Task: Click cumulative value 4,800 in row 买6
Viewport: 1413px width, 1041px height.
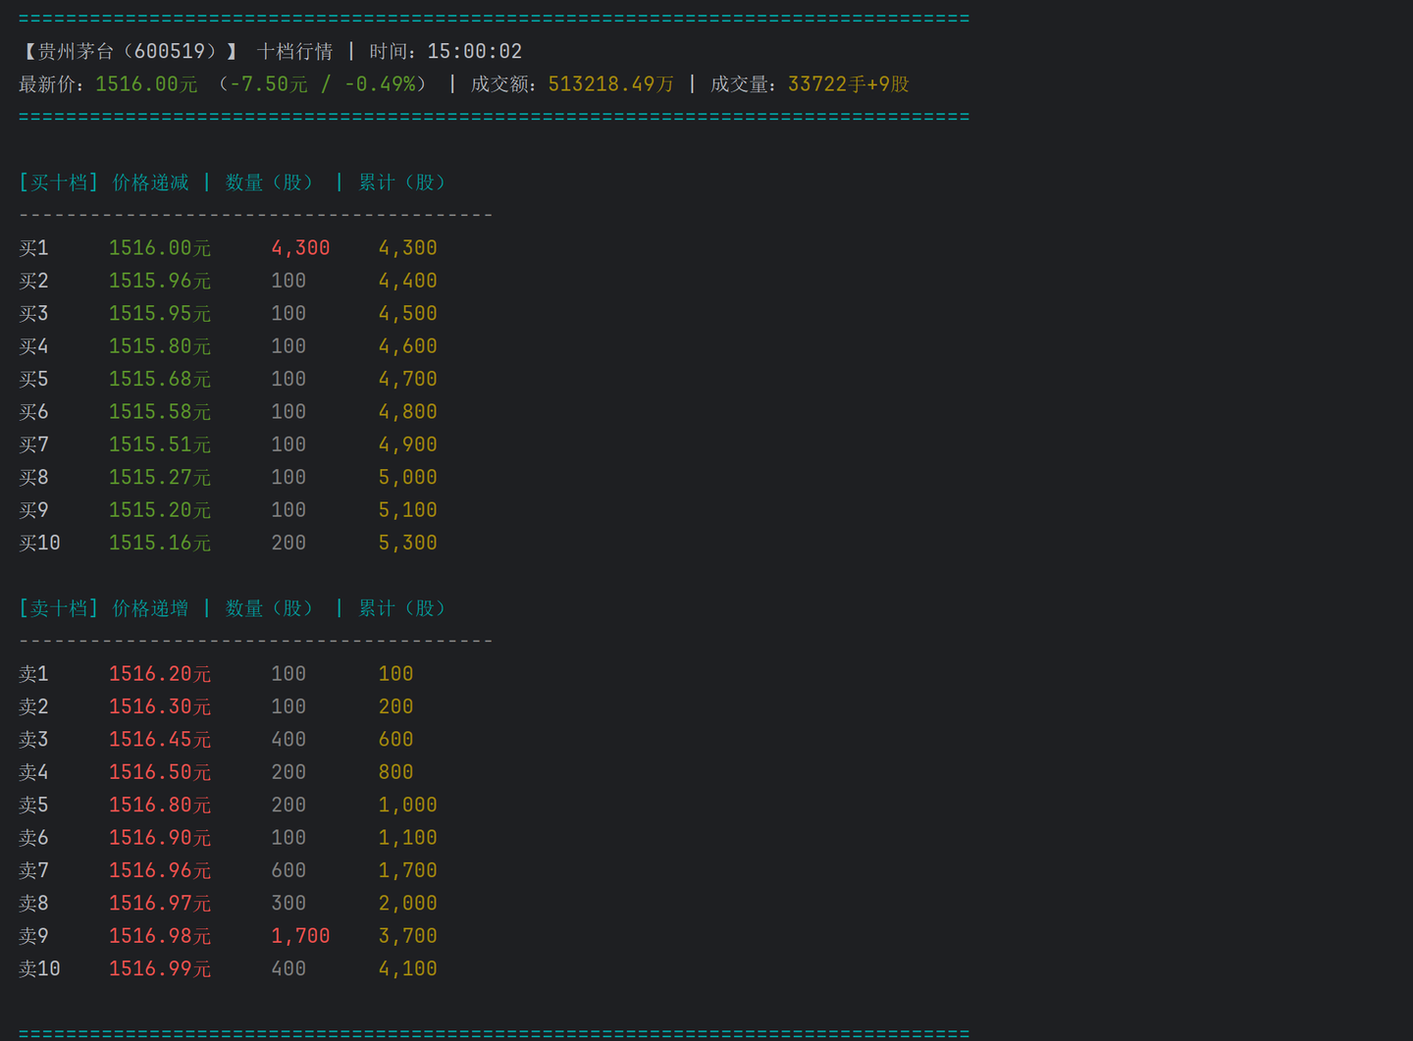Action: [x=408, y=412]
